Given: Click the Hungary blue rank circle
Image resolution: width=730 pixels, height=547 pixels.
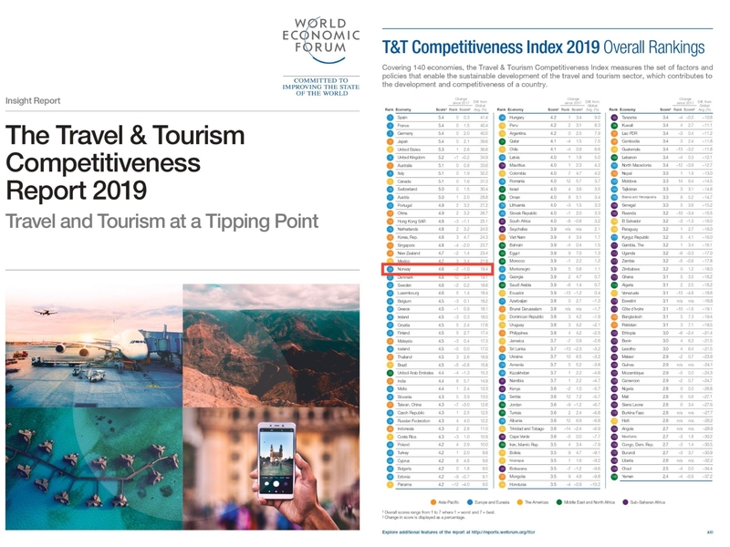Looking at the screenshot, I should [x=502, y=118].
